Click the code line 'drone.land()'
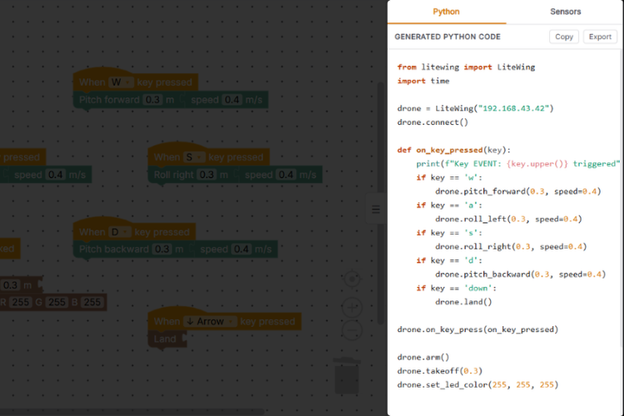The height and width of the screenshot is (416, 624). click(463, 302)
